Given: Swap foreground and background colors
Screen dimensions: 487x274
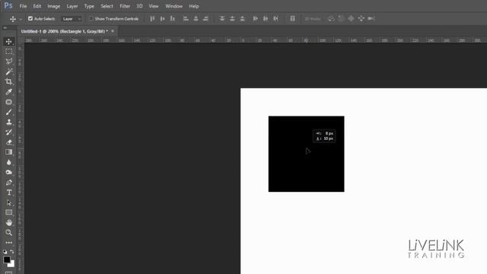Looking at the screenshot, I should 12,252.
